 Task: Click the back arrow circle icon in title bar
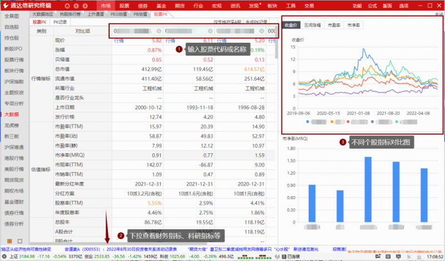76,6
